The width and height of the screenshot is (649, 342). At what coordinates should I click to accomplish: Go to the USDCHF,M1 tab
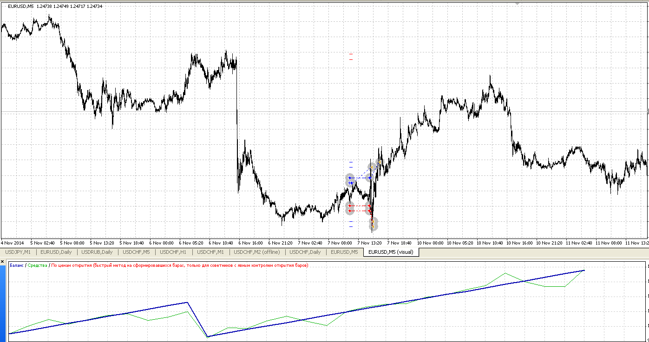[210, 252]
